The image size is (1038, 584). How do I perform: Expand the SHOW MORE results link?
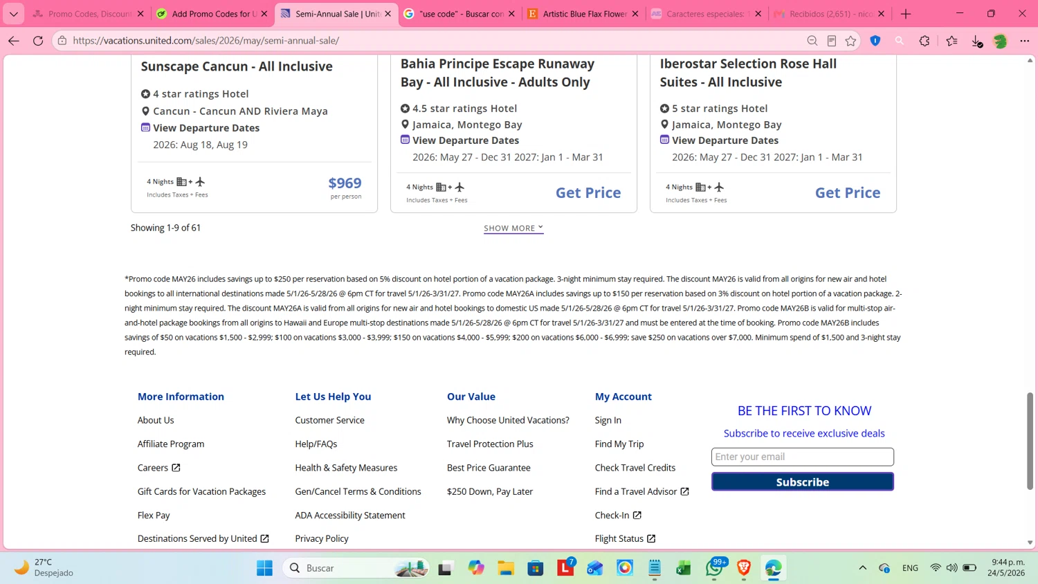click(x=513, y=228)
